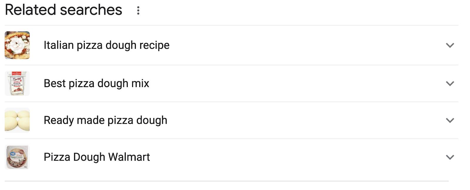Collapse the chevron on the first related search

pos(449,45)
